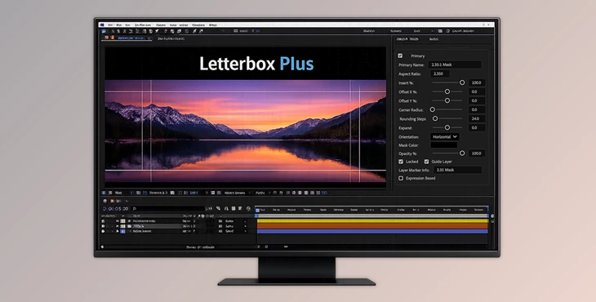Click the 'Orientation:' label

(408, 137)
